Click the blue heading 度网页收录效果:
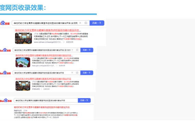The width and height of the screenshot is (195, 123). click(23, 8)
